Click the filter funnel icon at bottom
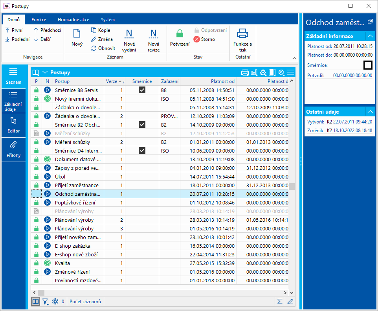Screen dimensions: 378x311 tap(46, 302)
